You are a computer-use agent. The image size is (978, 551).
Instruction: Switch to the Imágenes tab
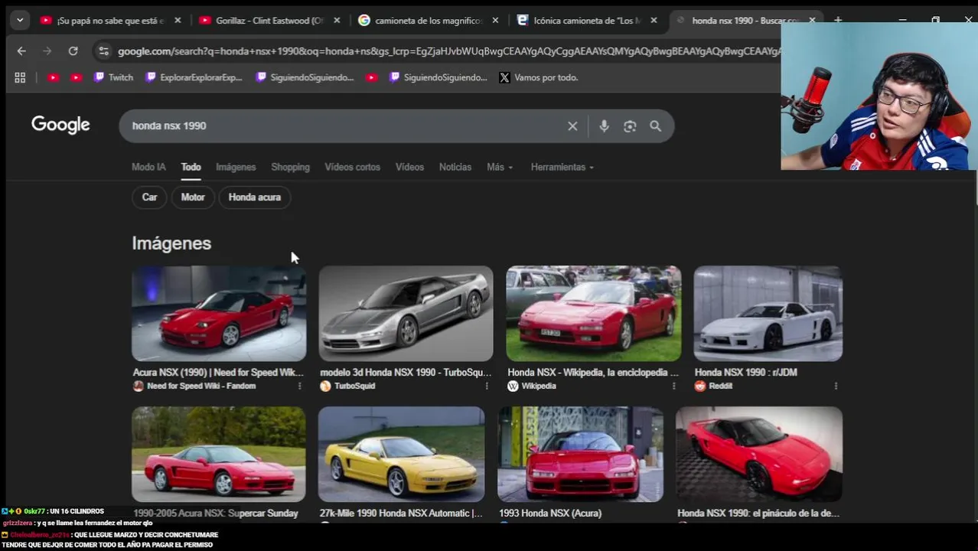coord(236,167)
